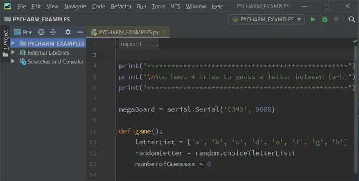This screenshot has height=181, width=359.
Task: Open the PYCHARM_EXAMPLES run configuration dropdown
Action: point(267,19)
